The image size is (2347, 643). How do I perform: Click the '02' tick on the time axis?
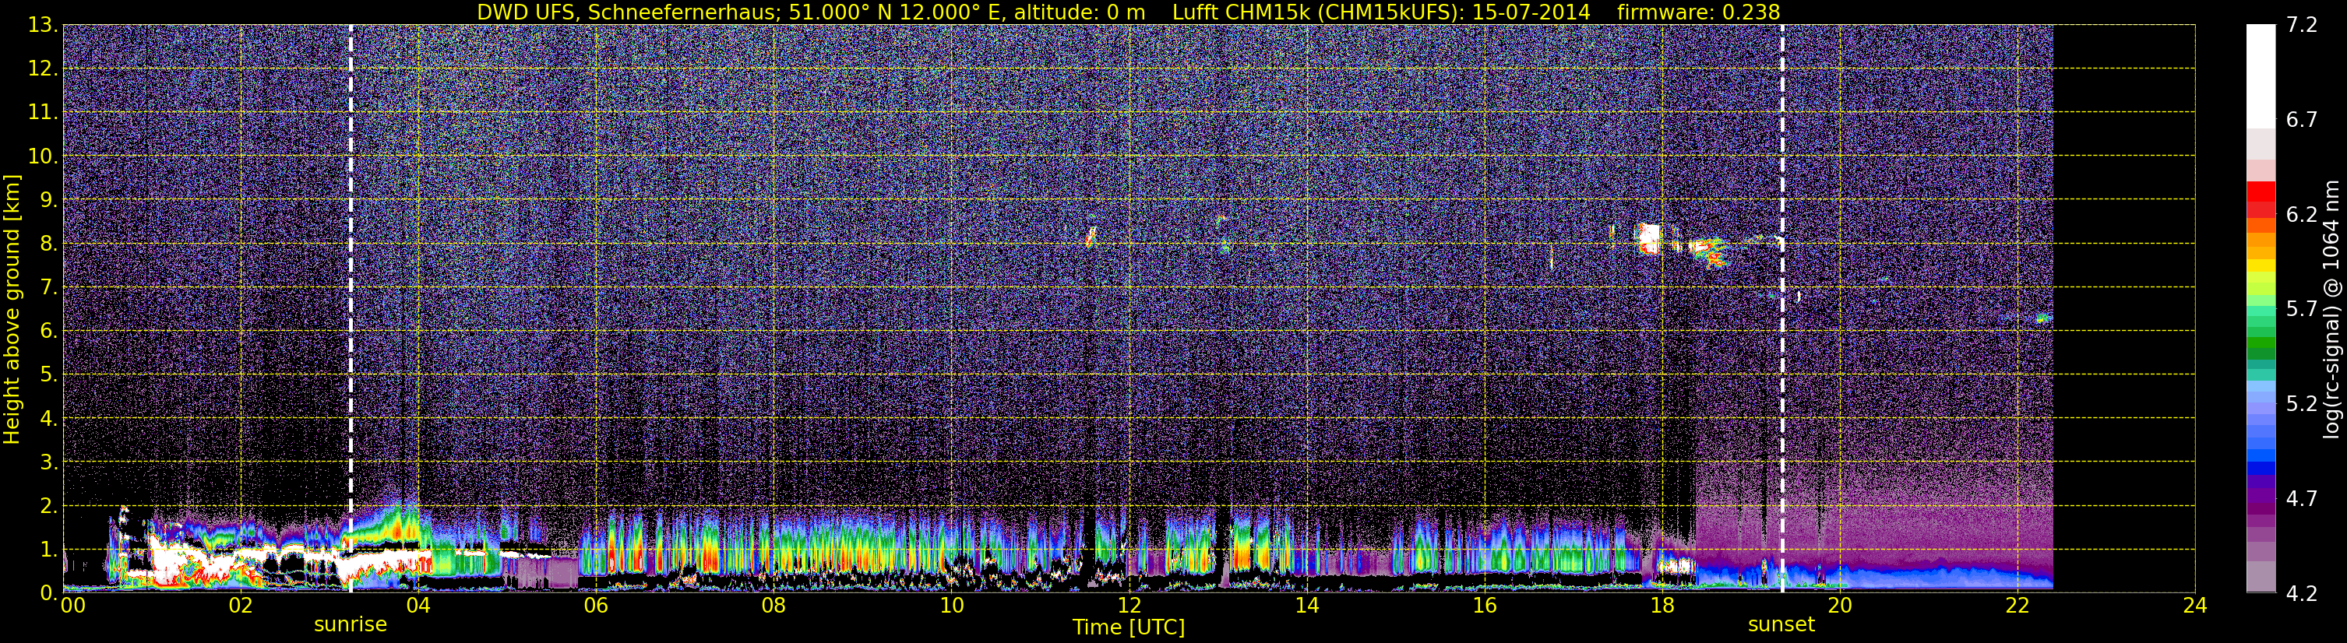[241, 606]
